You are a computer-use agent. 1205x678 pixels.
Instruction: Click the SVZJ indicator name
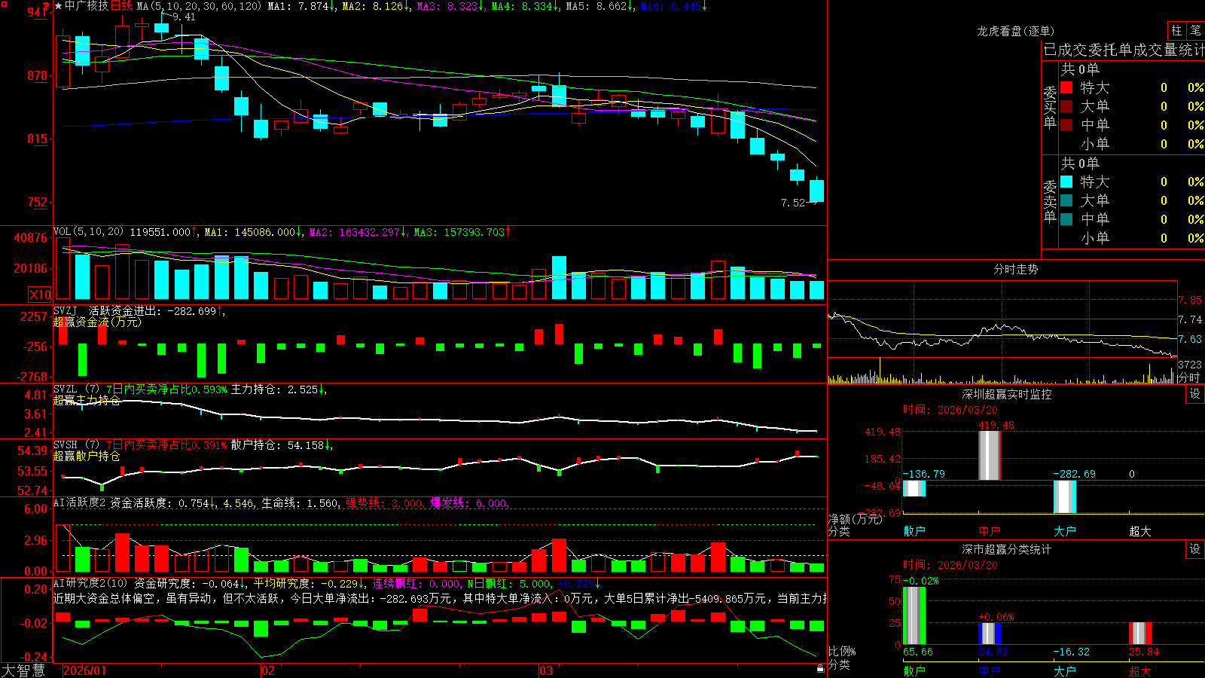tap(65, 310)
